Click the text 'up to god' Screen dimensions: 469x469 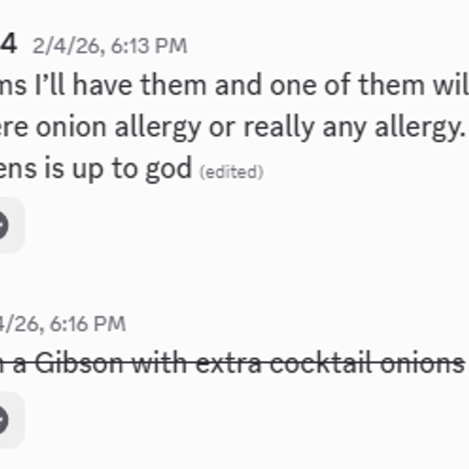(132, 169)
